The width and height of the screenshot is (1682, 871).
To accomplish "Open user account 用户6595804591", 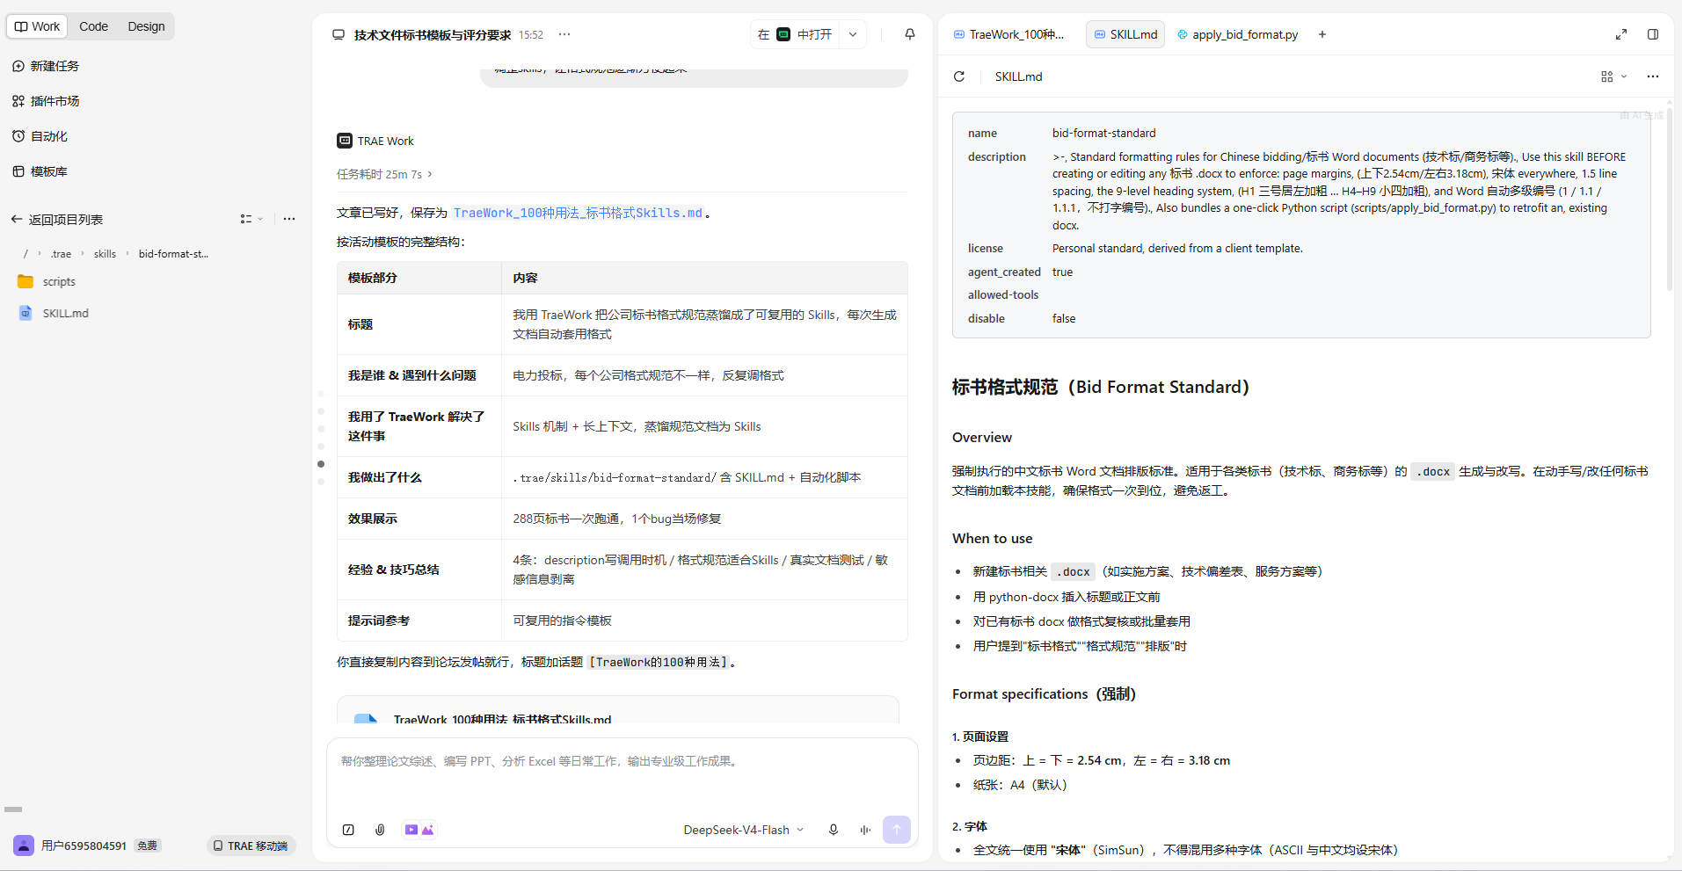I will 84,846.
